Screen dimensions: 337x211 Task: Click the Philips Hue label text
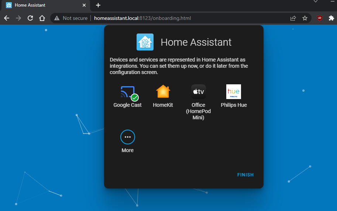pyautogui.click(x=234, y=105)
